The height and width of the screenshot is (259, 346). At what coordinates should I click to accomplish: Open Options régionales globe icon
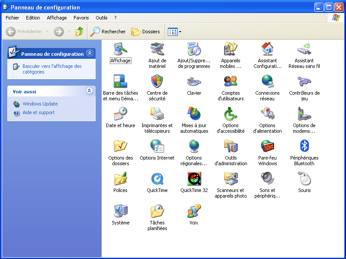point(194,146)
